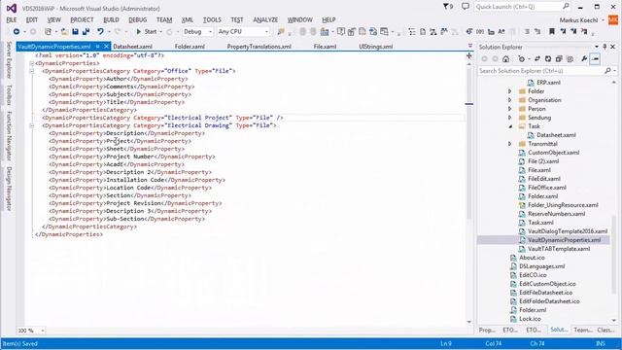
Task: Open the FILE menu
Action: click(x=12, y=19)
